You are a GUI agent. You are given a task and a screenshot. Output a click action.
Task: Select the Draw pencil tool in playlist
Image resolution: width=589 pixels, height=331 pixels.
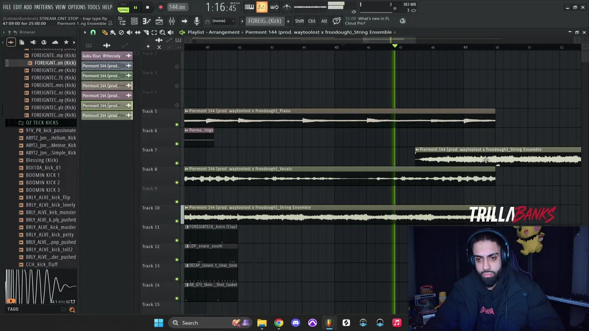pyautogui.click(x=105, y=32)
